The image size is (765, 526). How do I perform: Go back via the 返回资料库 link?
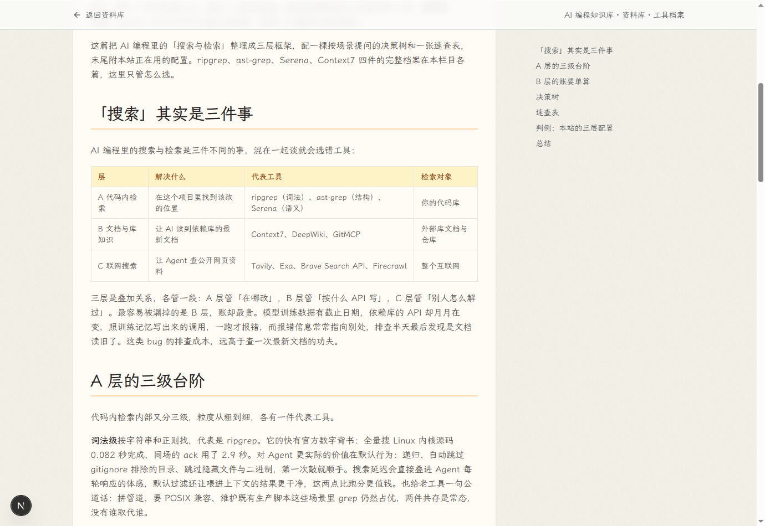coord(99,15)
